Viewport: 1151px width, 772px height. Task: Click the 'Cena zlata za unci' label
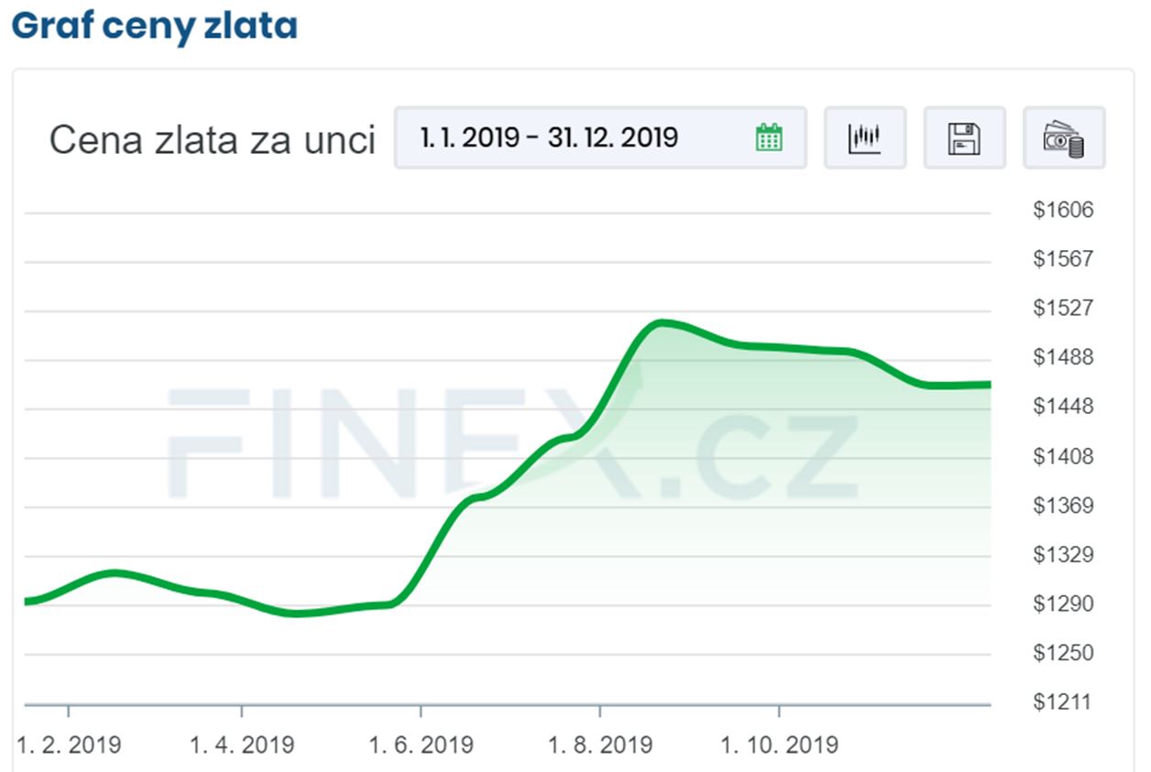click(212, 140)
